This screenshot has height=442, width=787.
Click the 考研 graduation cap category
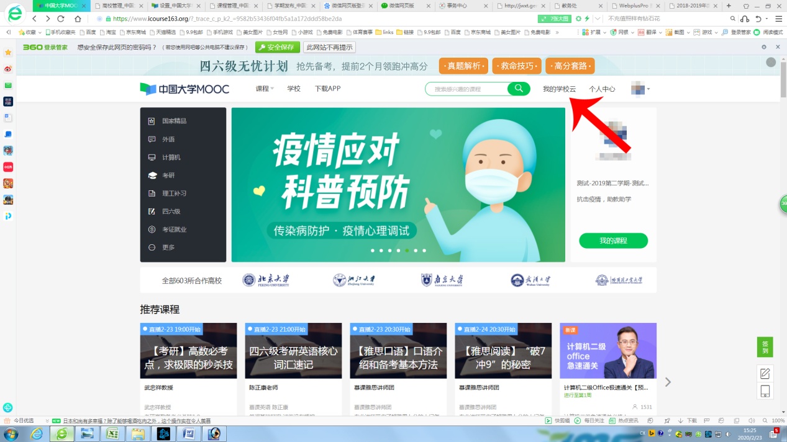coord(168,175)
